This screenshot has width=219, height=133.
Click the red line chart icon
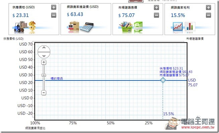click(x=178, y=26)
